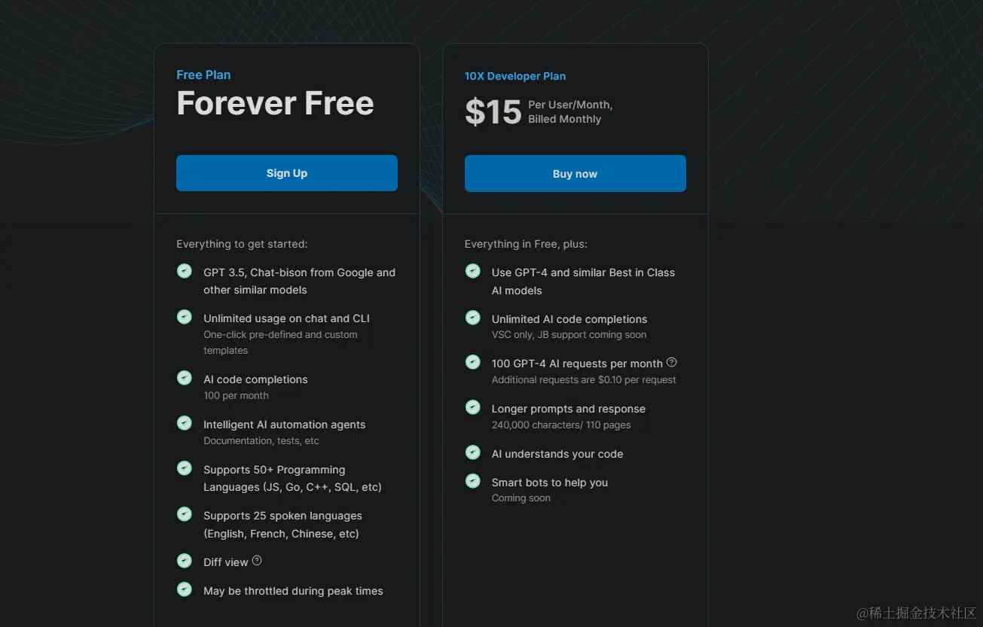This screenshot has height=627, width=983.
Task: Click the Buy now button
Action: (x=575, y=174)
